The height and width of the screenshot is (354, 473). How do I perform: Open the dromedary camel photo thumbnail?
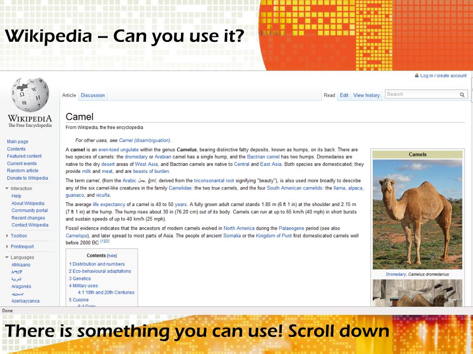coord(417,214)
